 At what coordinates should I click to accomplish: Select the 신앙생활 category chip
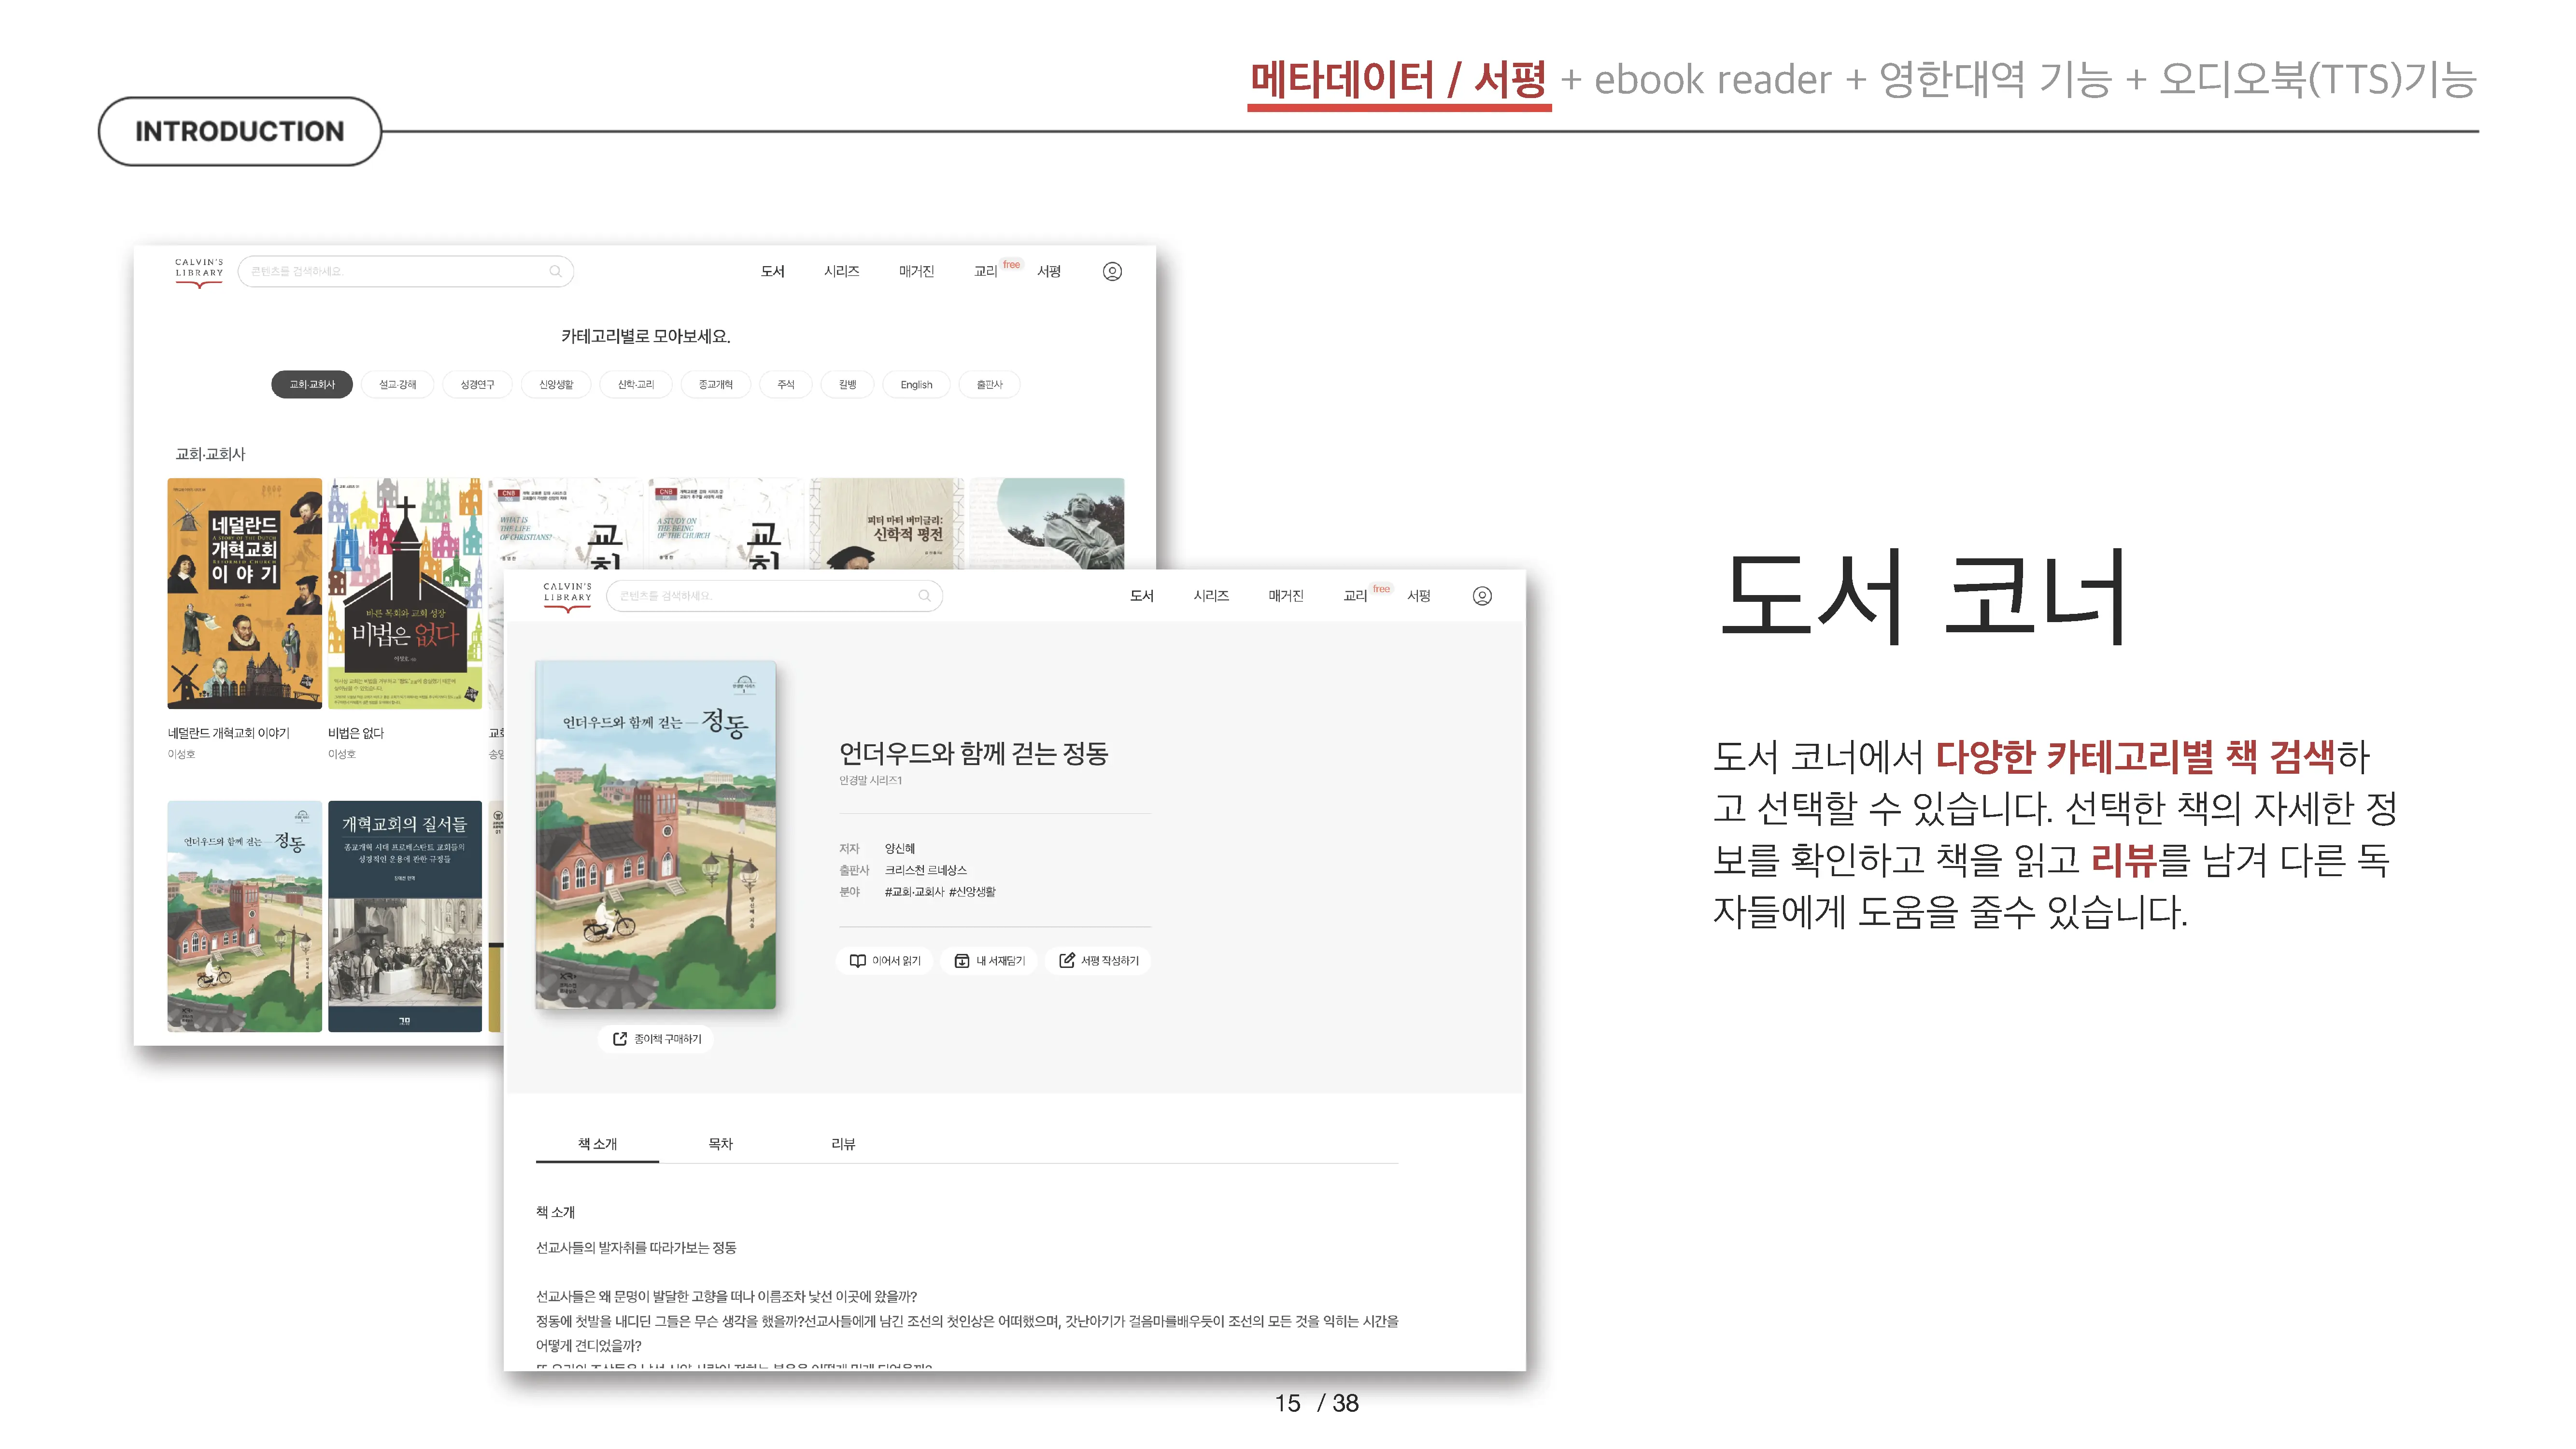tap(556, 384)
